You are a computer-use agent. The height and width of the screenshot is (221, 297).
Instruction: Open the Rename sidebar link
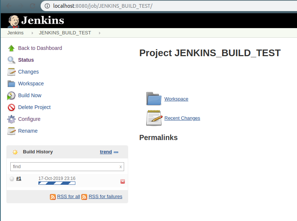coord(28,131)
